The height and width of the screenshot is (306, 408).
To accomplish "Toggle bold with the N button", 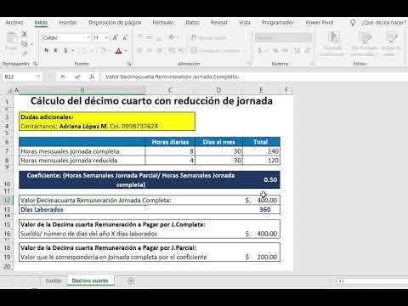I will 47,51.
